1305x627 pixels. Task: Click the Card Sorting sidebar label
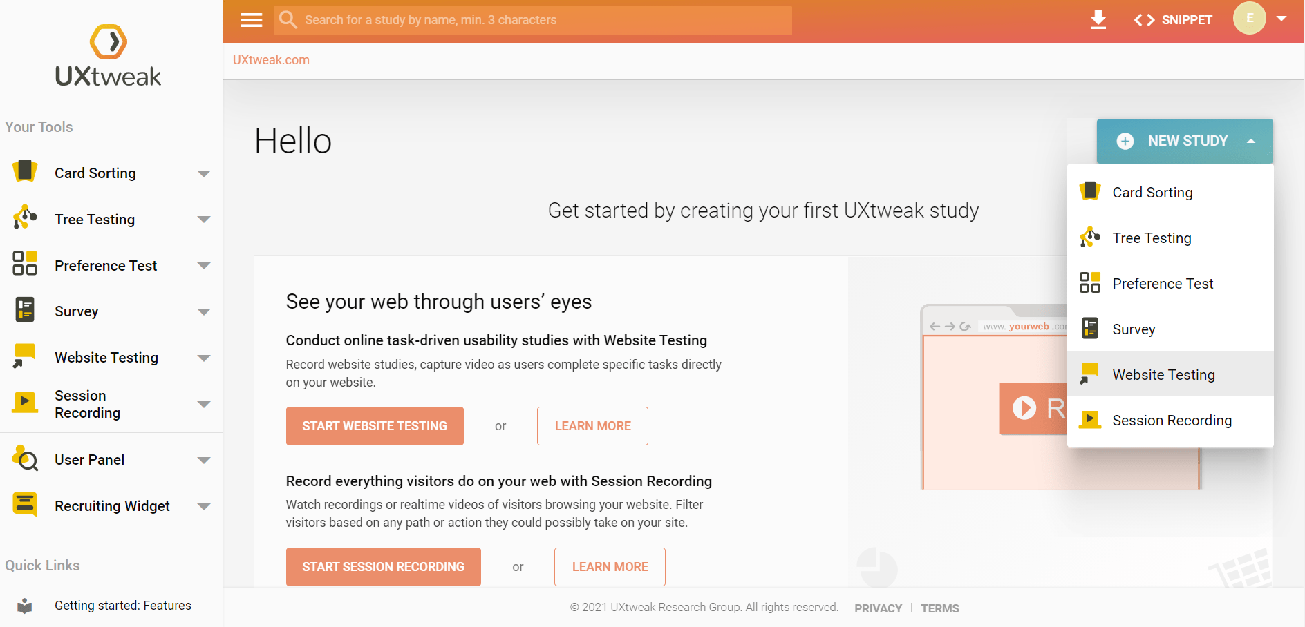point(95,173)
